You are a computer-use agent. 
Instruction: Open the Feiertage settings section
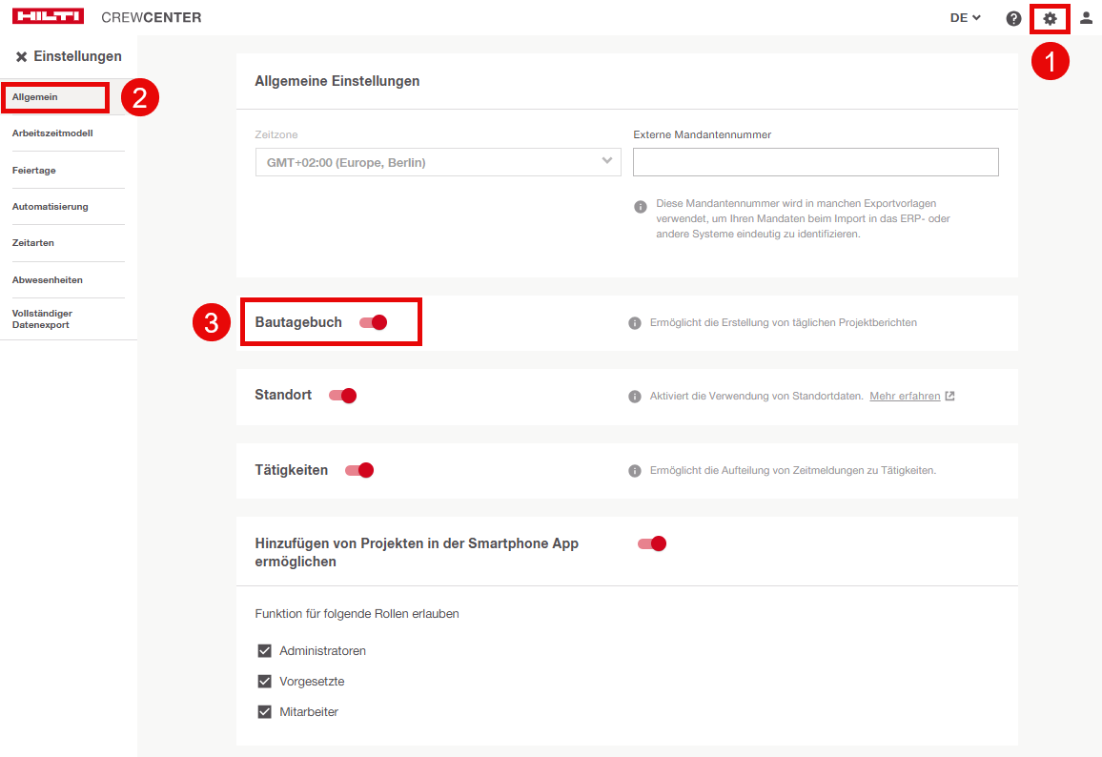point(34,170)
